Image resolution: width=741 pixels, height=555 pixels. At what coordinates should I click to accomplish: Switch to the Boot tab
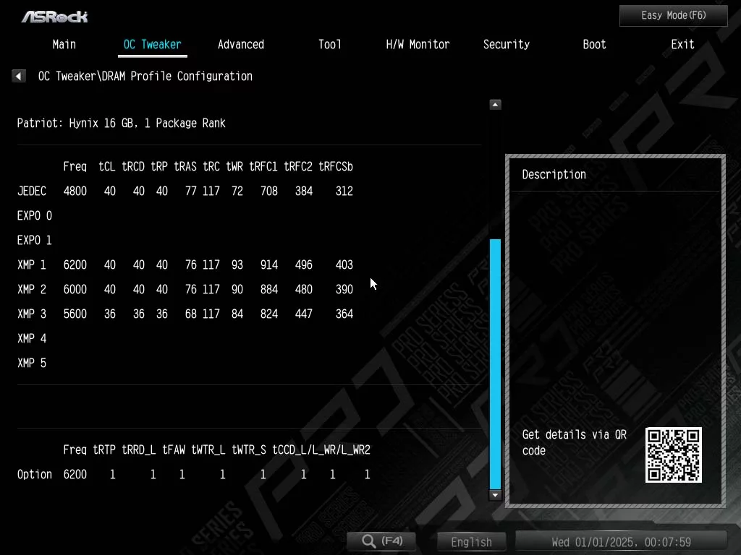click(x=594, y=44)
